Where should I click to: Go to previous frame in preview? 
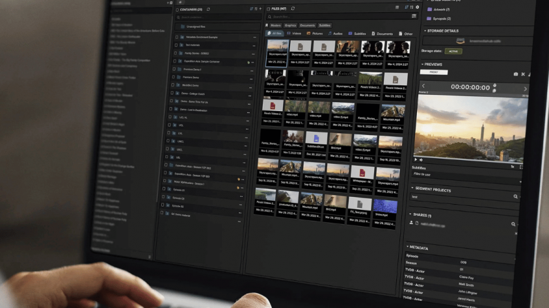[x=423, y=86]
